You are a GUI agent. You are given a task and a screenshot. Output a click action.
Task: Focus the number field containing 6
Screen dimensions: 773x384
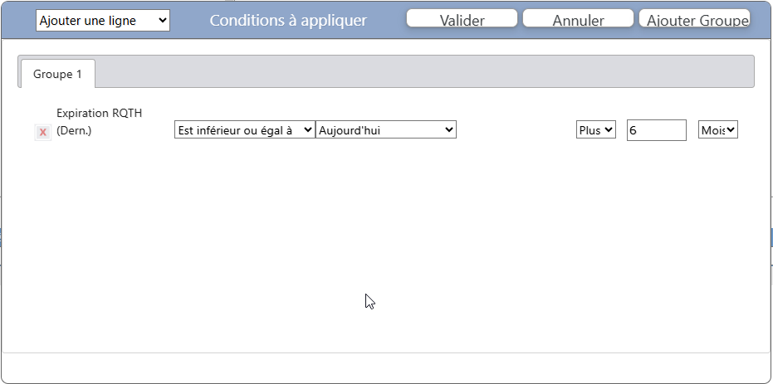(x=656, y=130)
